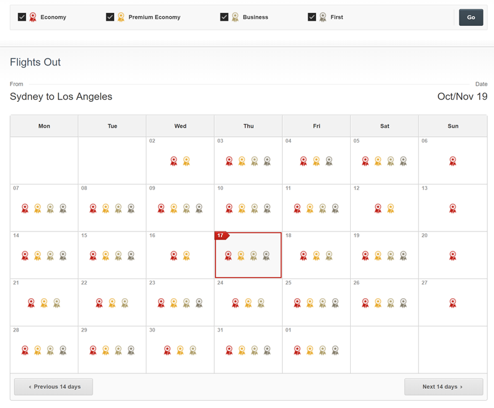Click the First class ribbon on day 03
This screenshot has width=494, height=408.
coord(267,161)
